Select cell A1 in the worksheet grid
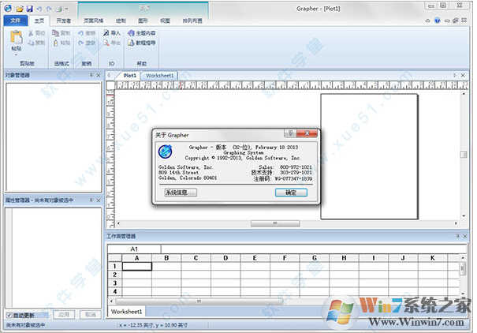Image resolution: width=477 pixels, height=333 pixels. pyautogui.click(x=136, y=266)
